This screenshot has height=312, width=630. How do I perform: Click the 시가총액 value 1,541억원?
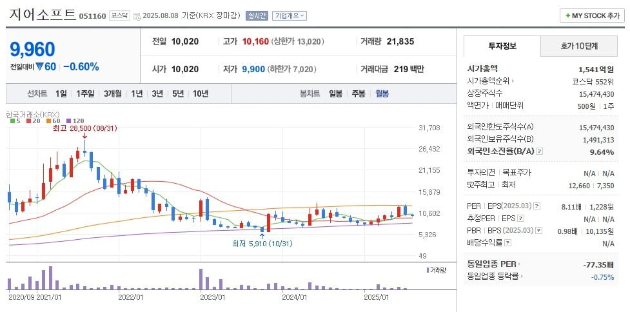(x=596, y=69)
